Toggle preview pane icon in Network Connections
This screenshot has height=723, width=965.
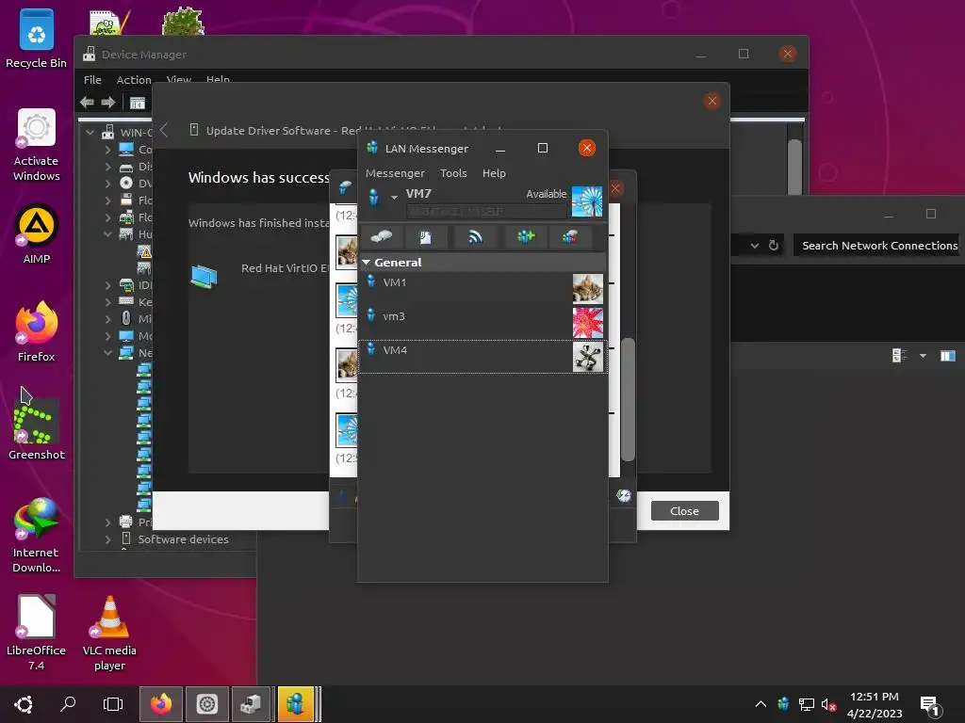(948, 355)
